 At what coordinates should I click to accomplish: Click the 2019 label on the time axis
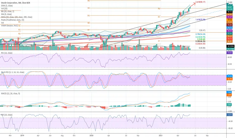[22, 135]
